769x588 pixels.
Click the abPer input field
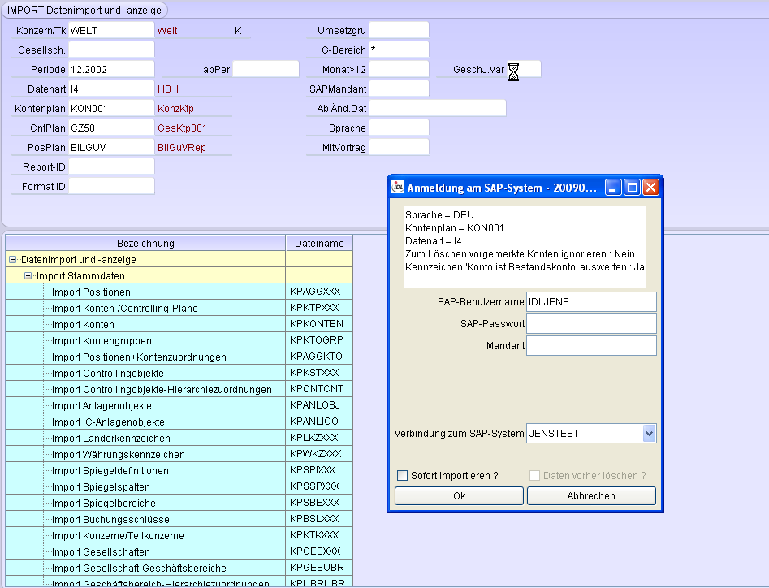[266, 69]
